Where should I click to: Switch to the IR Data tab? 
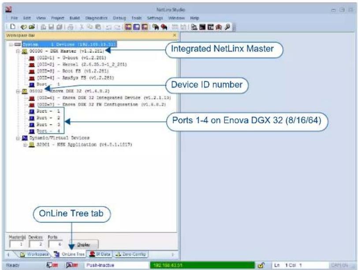point(100,254)
